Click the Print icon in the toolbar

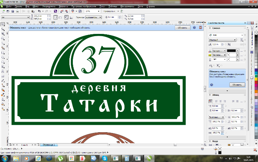[17, 11]
